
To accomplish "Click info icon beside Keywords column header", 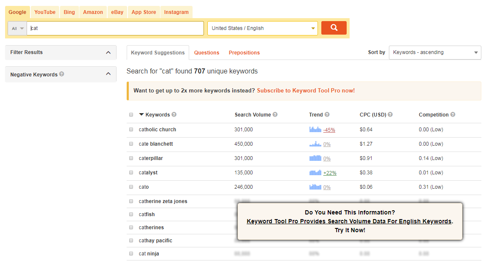I will (174, 115).
